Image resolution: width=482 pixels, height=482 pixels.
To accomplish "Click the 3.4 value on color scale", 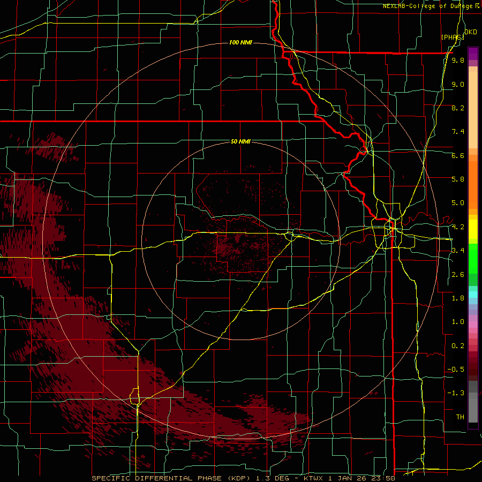I will 458,250.
